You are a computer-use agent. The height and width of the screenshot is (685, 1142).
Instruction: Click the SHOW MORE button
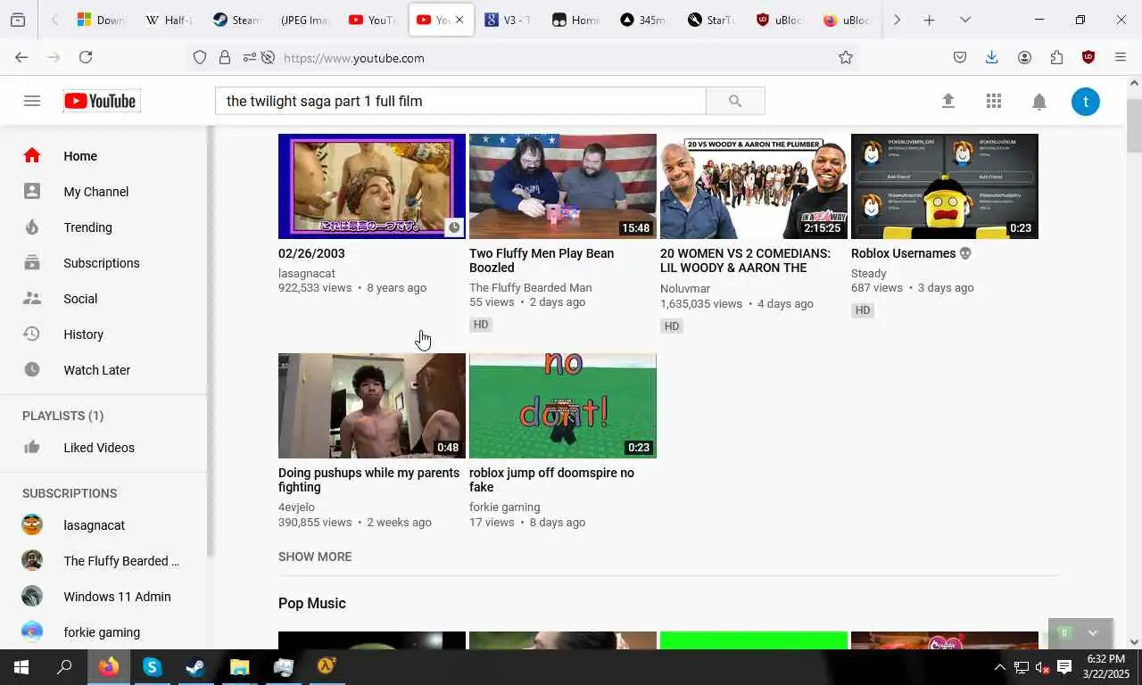[315, 557]
